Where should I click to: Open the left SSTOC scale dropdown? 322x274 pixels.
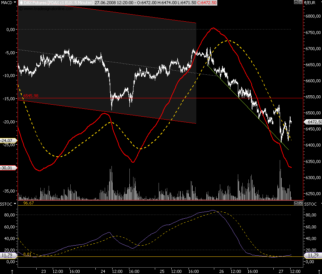click(15, 204)
